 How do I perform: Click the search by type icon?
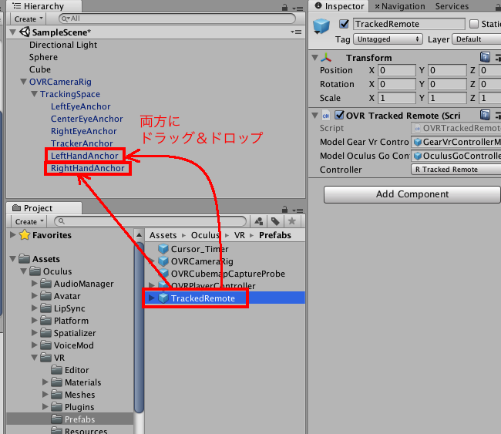(x=259, y=220)
